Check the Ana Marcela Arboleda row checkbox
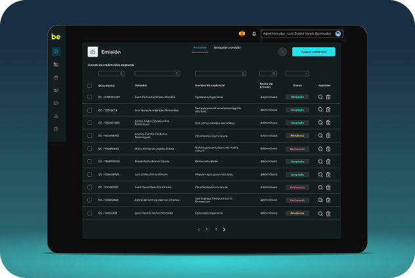The height and width of the screenshot is (278, 415). [x=90, y=110]
